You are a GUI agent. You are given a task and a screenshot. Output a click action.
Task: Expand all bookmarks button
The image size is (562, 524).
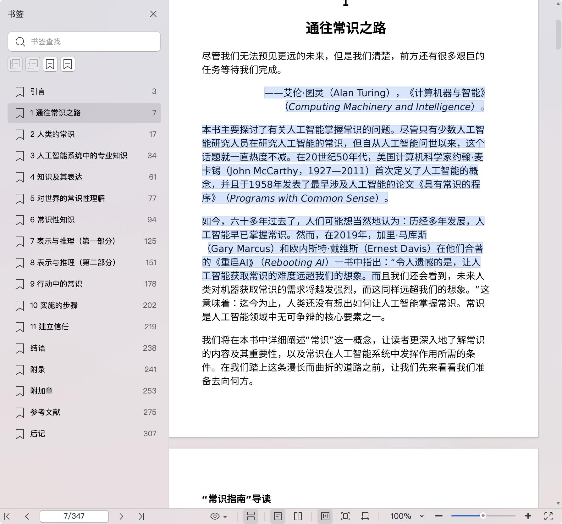tap(15, 64)
